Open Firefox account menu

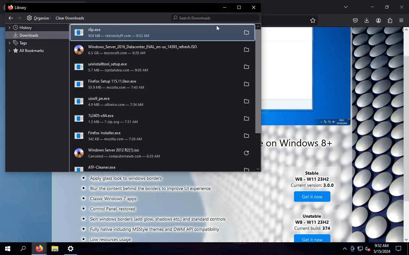tap(378, 20)
